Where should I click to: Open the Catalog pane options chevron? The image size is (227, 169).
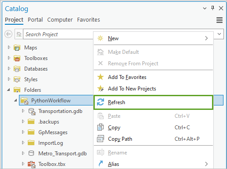pos(205,8)
